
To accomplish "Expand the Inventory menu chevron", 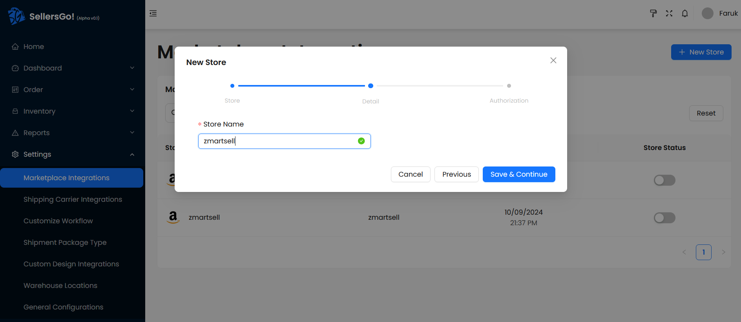I will pyautogui.click(x=132, y=111).
